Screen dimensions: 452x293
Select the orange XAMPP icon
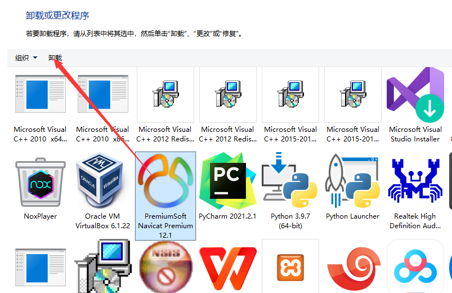(x=290, y=267)
